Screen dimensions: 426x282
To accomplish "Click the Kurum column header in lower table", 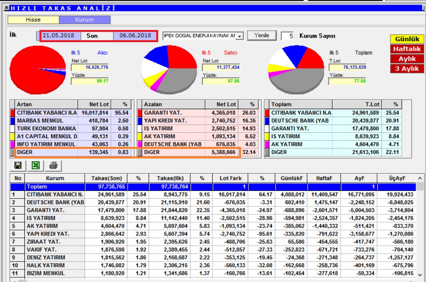I will click(x=55, y=178).
